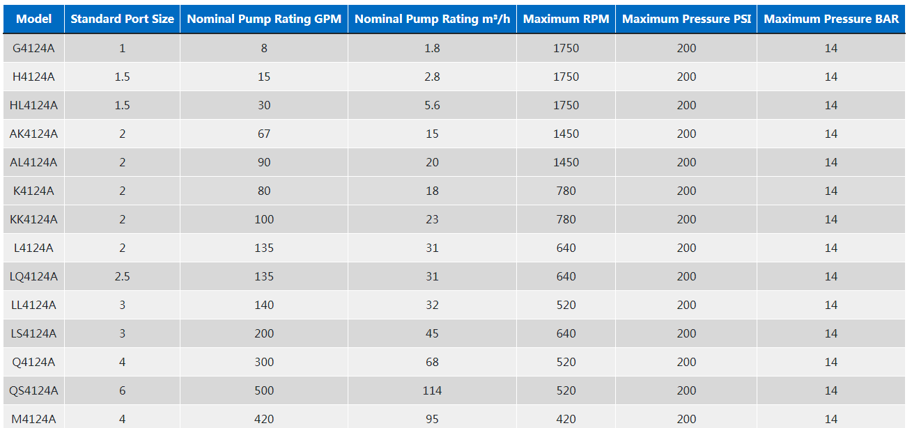912x428 pixels.
Task: Click the HL4124A model cell
Action: (x=33, y=105)
